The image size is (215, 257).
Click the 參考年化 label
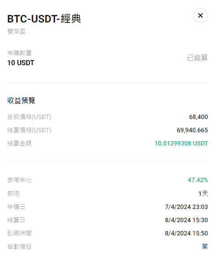coord(19,180)
